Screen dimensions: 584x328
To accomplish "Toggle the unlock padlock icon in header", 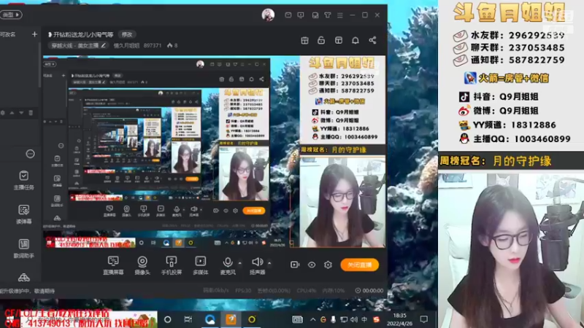I will tap(321, 40).
